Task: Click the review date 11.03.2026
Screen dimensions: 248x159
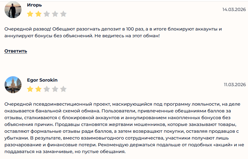Action: [235, 85]
